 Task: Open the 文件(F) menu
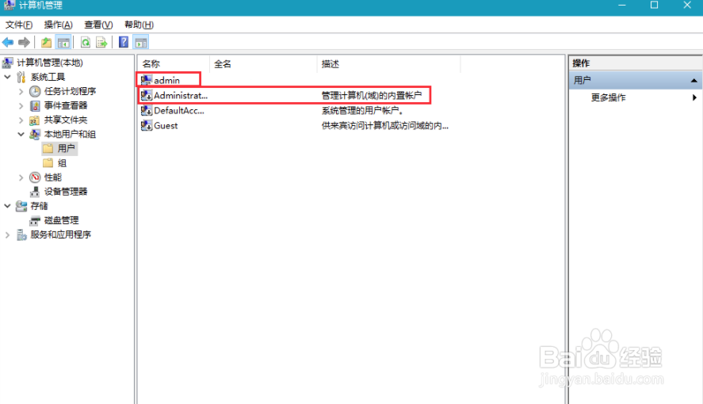[19, 25]
